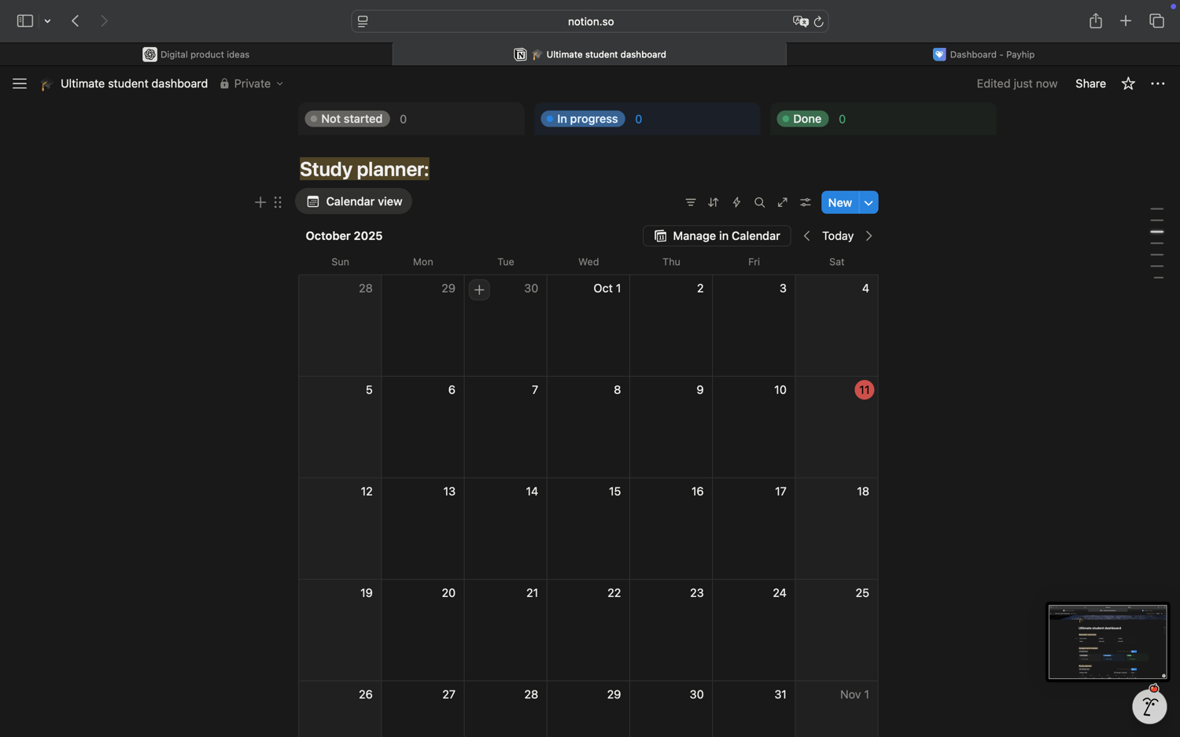
Task: Click the browser forward arrow
Action: click(x=104, y=21)
